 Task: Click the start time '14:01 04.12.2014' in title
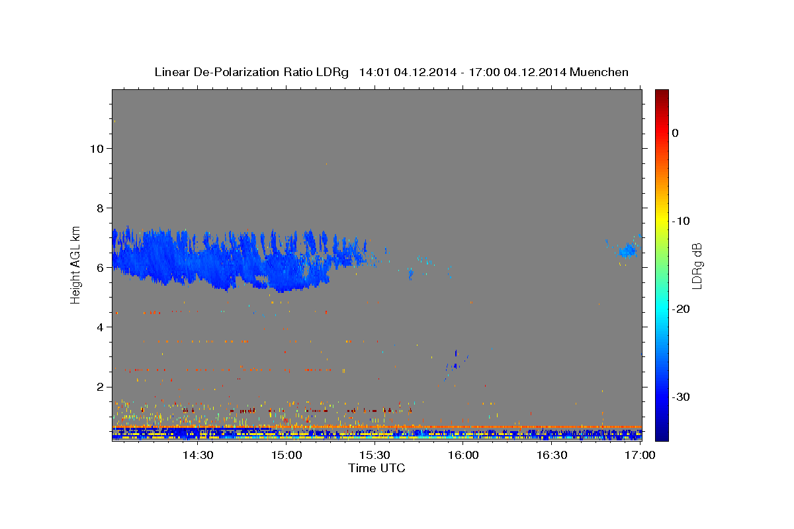(407, 72)
